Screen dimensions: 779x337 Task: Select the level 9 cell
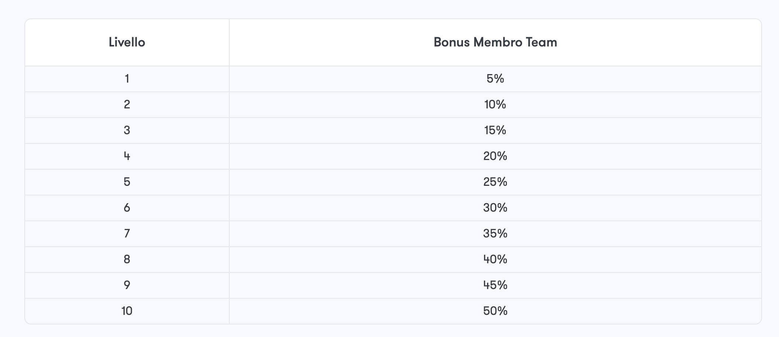pyautogui.click(x=127, y=285)
